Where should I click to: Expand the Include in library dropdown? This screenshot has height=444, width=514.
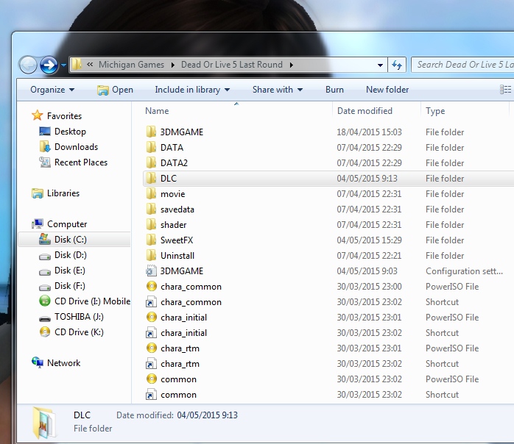pos(192,90)
